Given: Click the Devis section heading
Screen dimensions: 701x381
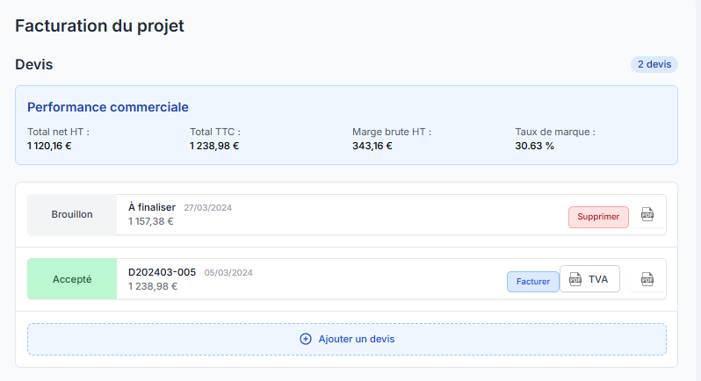Looking at the screenshot, I should [34, 64].
